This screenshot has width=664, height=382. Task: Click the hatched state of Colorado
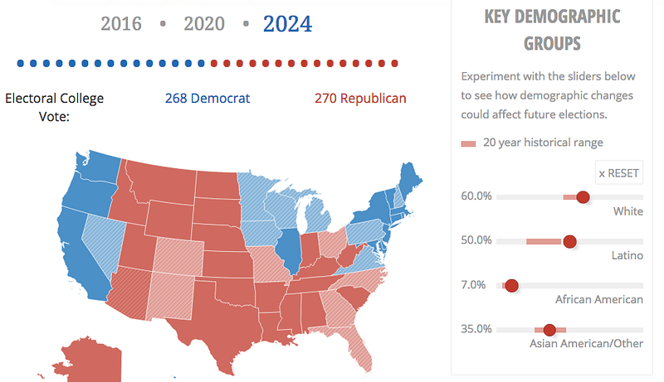[178, 257]
